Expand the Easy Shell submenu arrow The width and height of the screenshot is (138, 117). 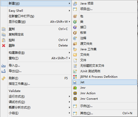coord(69,11)
